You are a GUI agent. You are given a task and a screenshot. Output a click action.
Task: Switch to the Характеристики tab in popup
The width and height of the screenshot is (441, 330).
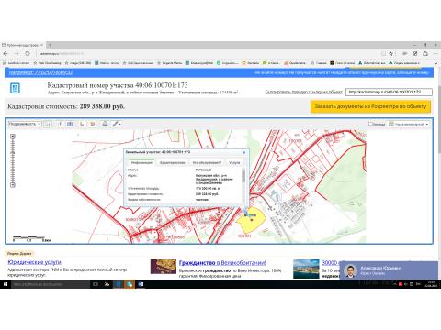(x=172, y=162)
